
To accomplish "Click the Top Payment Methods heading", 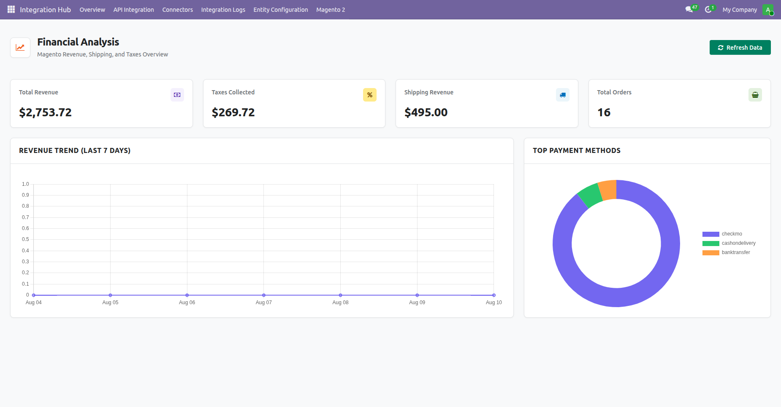I will (x=577, y=150).
